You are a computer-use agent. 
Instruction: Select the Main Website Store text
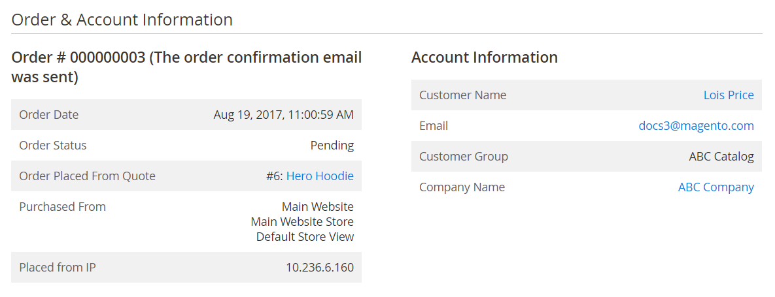303,222
